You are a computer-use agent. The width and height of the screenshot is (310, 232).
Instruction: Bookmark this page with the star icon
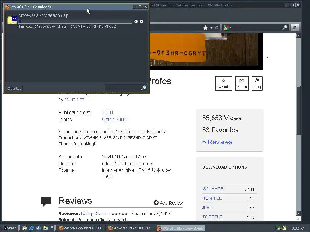206,27
